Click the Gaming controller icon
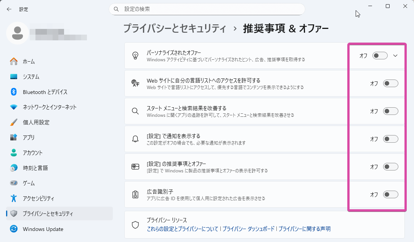 click(14, 183)
